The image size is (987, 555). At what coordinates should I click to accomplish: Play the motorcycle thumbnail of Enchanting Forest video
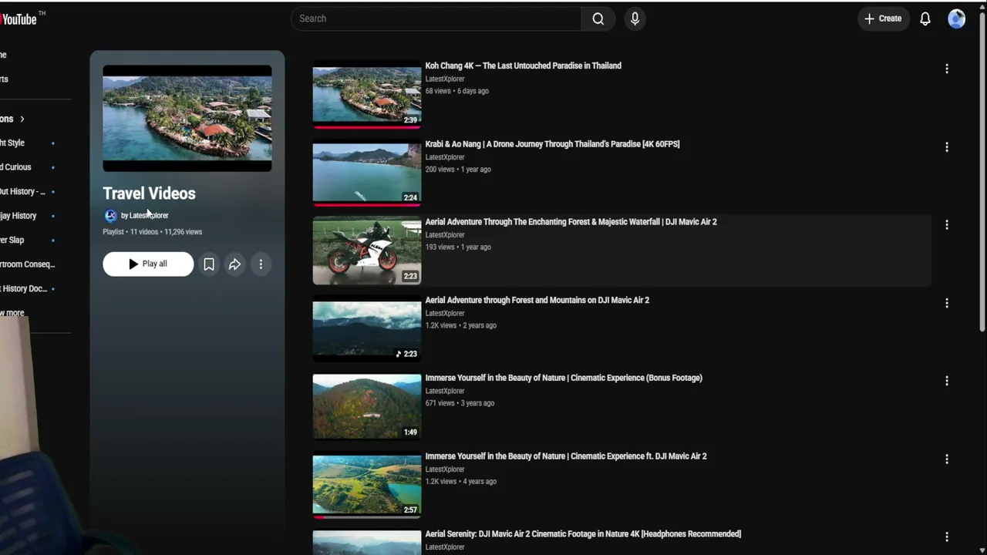367,251
